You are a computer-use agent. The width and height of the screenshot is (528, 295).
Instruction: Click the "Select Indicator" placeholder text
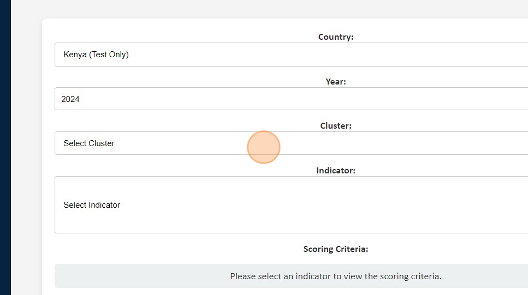[x=92, y=205]
